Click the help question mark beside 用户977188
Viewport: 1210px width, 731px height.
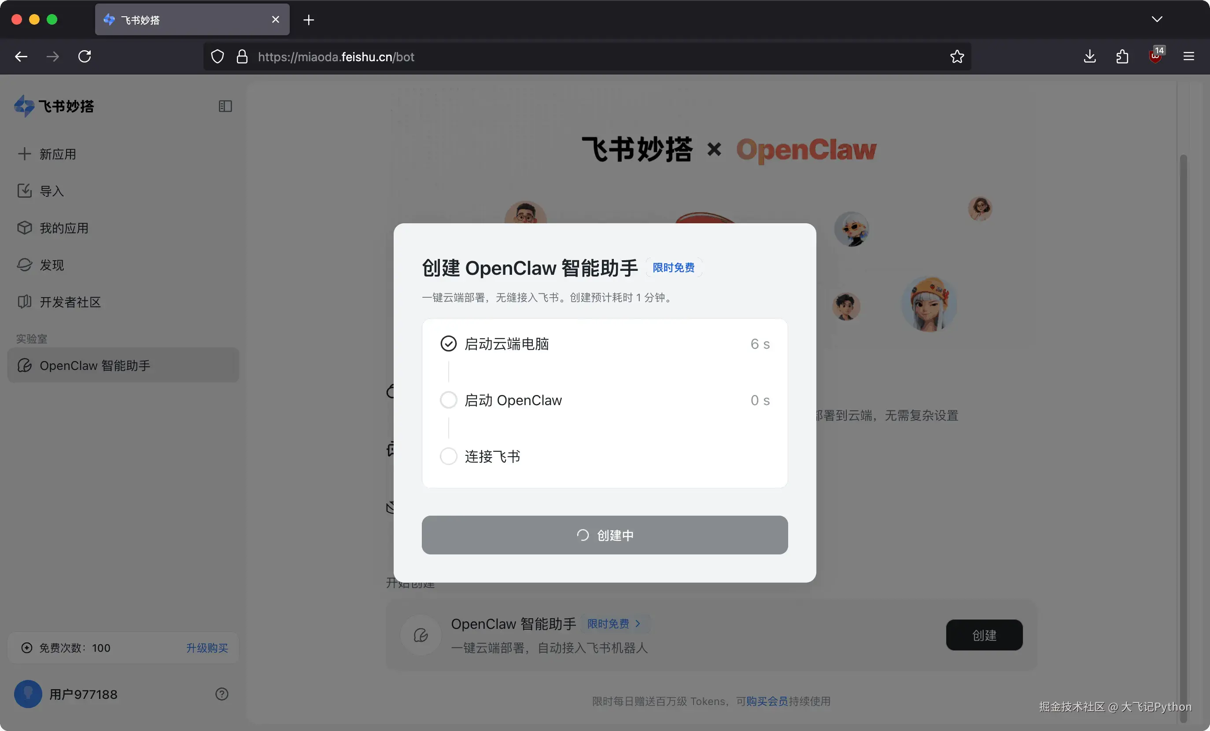(222, 694)
